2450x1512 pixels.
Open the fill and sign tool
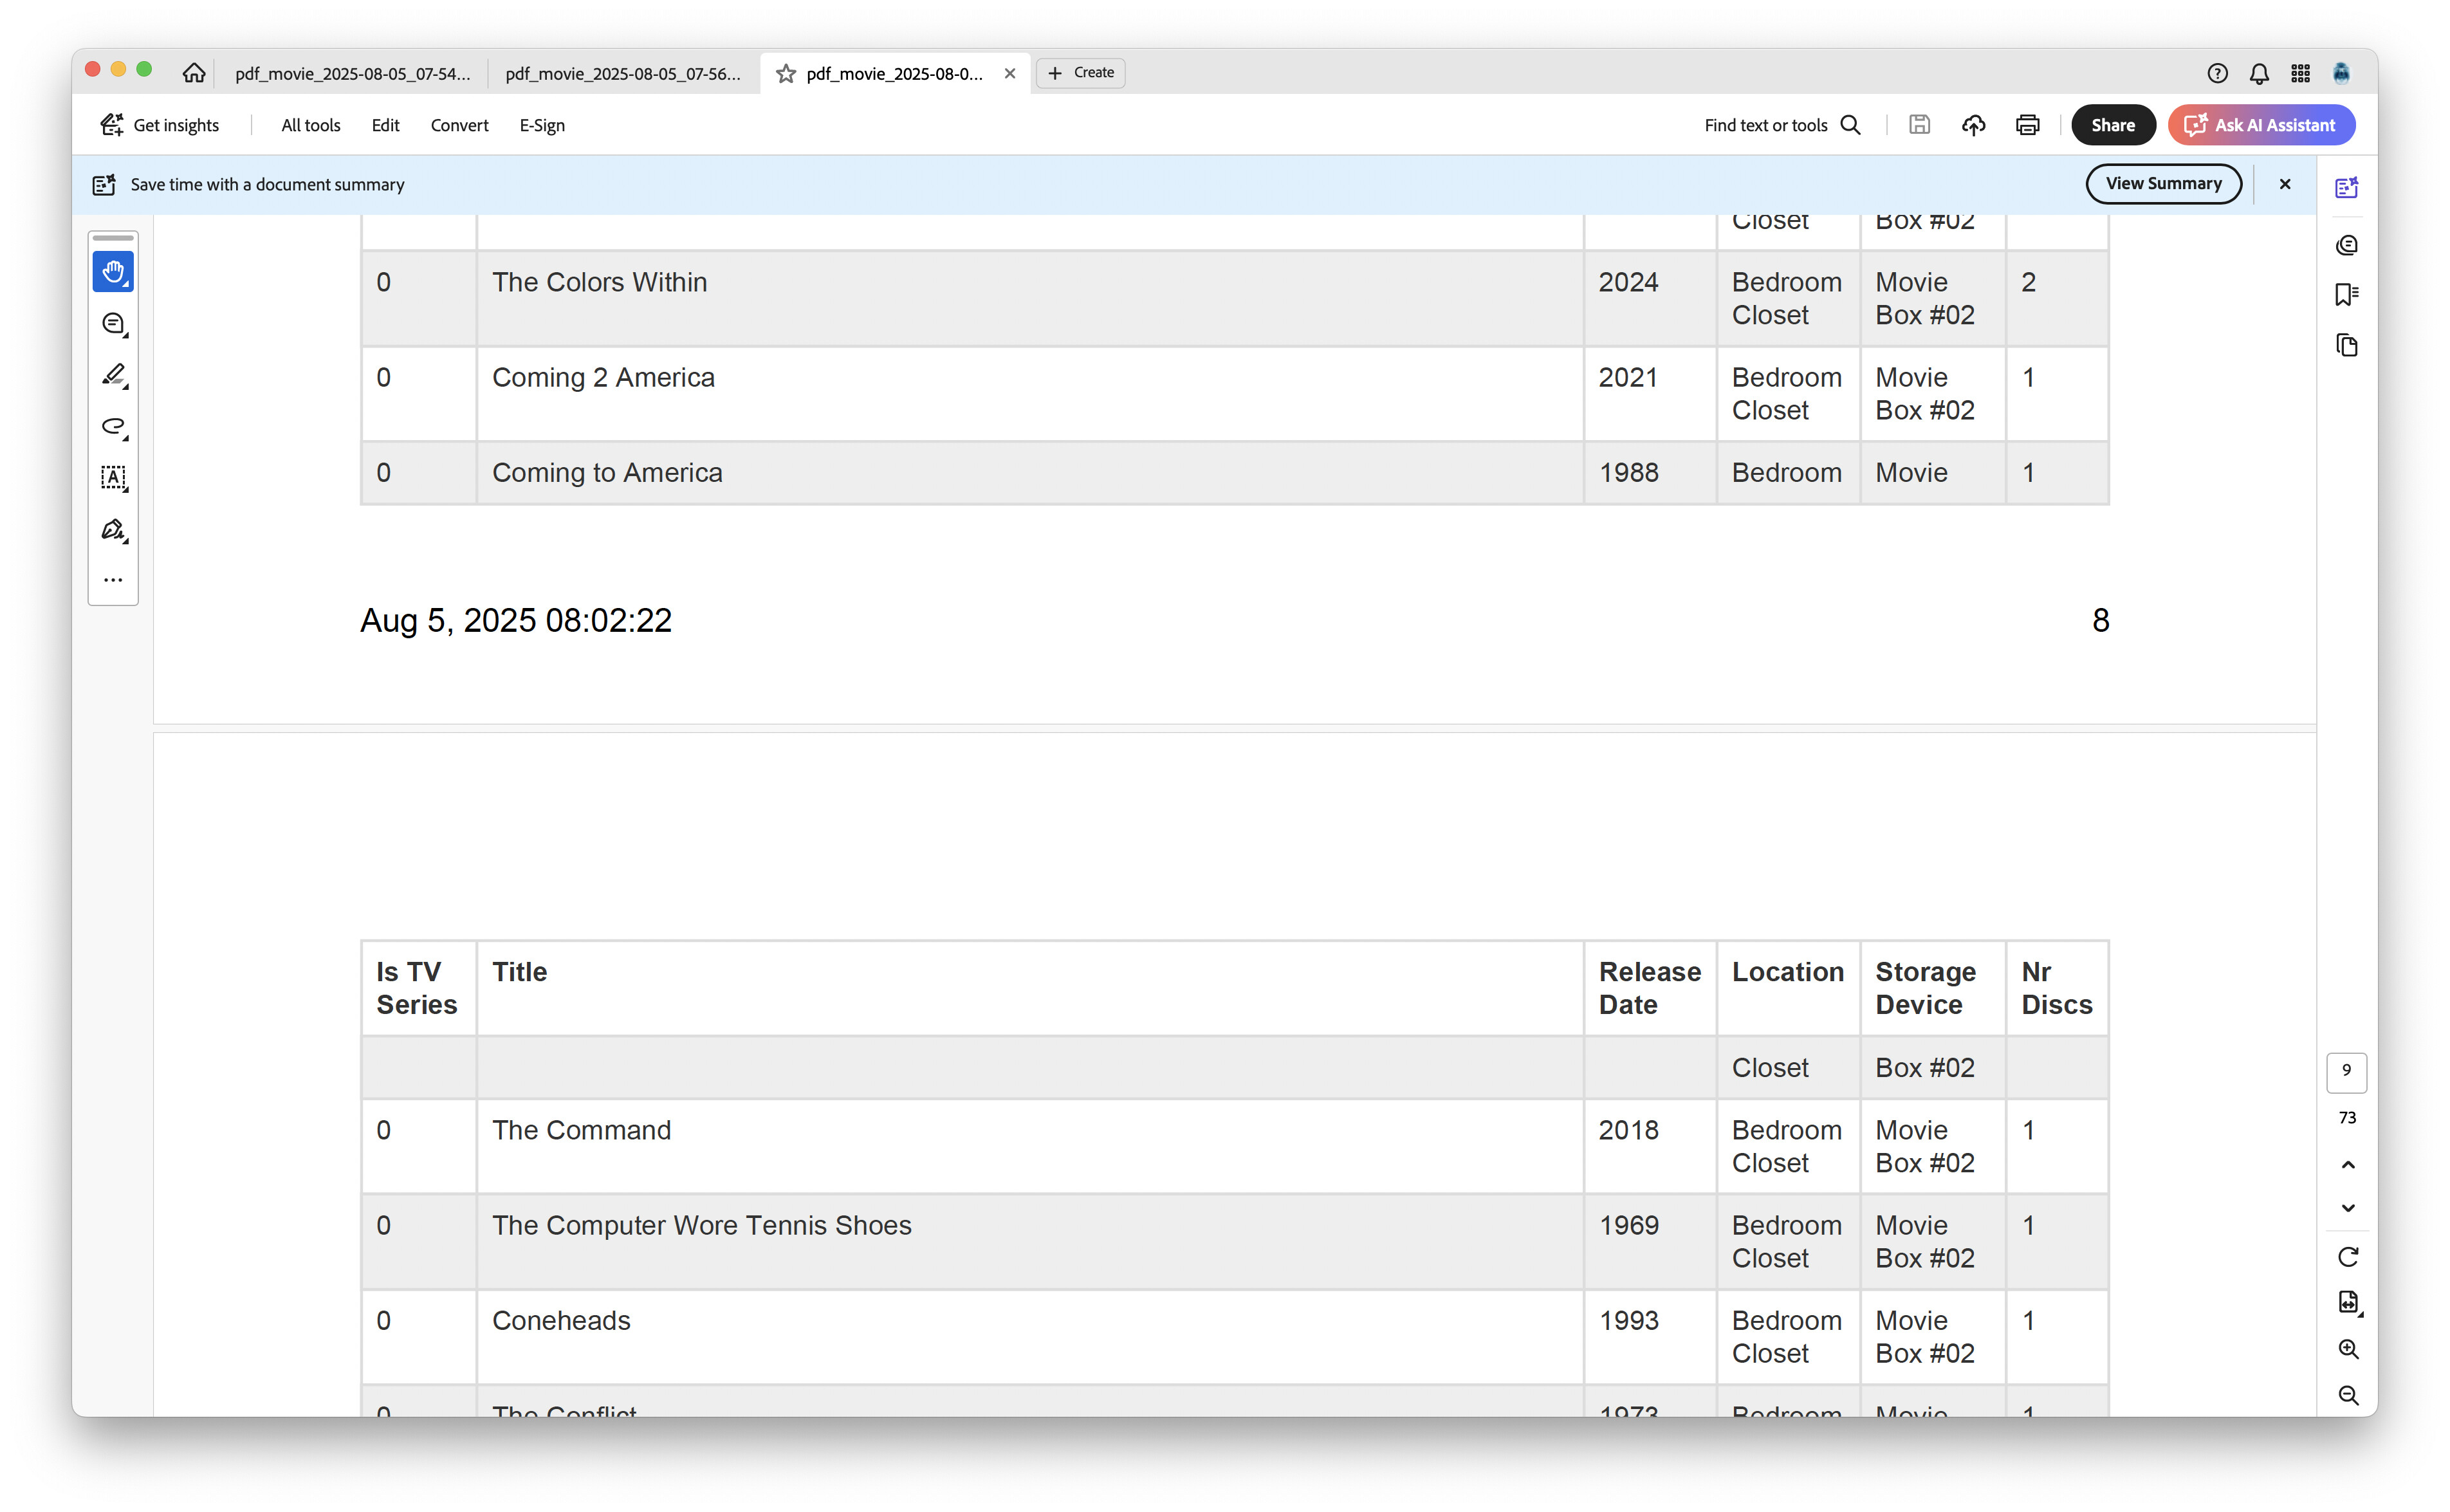[x=113, y=530]
